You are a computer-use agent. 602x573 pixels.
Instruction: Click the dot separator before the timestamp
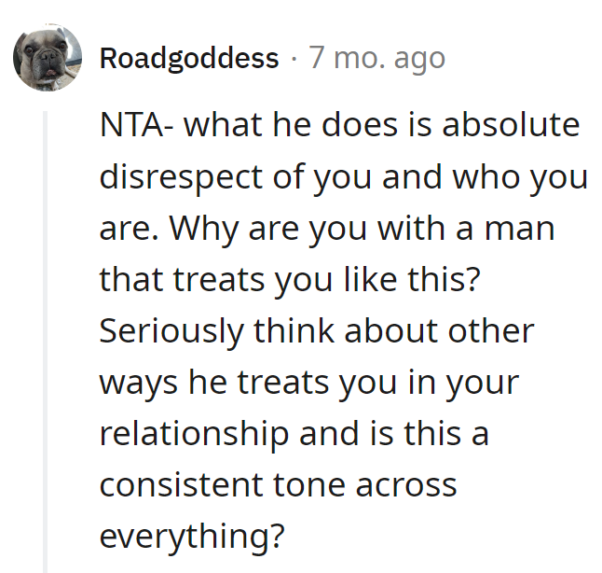point(294,59)
